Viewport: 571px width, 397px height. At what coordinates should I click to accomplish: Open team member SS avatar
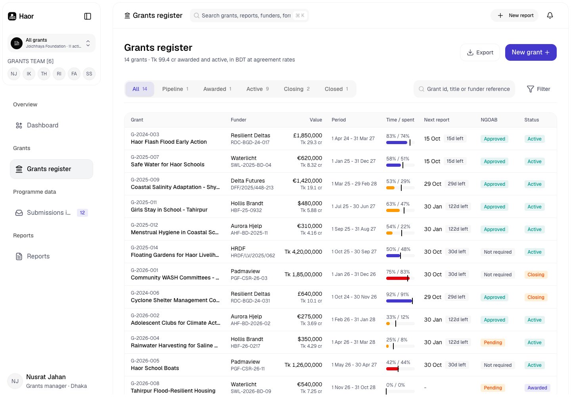pos(89,74)
